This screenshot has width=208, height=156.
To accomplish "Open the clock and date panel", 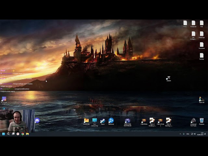I will coord(200,134).
